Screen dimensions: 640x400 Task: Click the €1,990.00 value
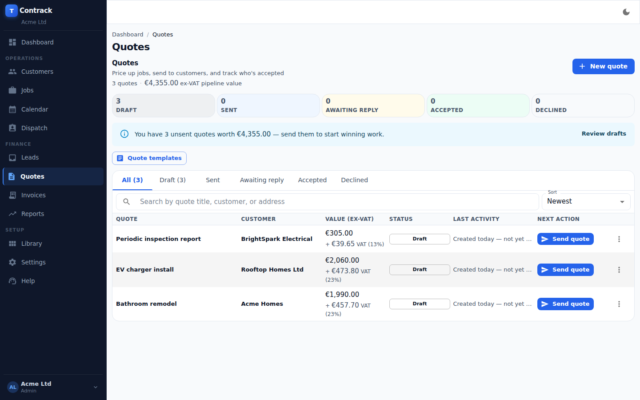pyautogui.click(x=342, y=295)
